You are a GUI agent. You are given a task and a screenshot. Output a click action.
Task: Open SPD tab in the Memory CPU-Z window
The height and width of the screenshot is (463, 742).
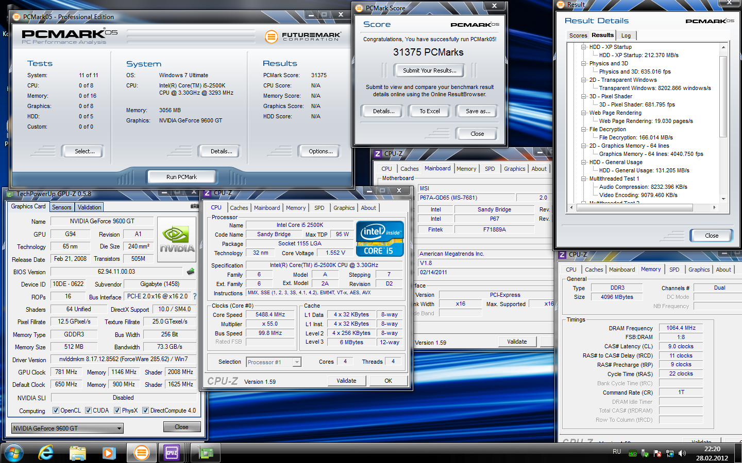coord(674,270)
